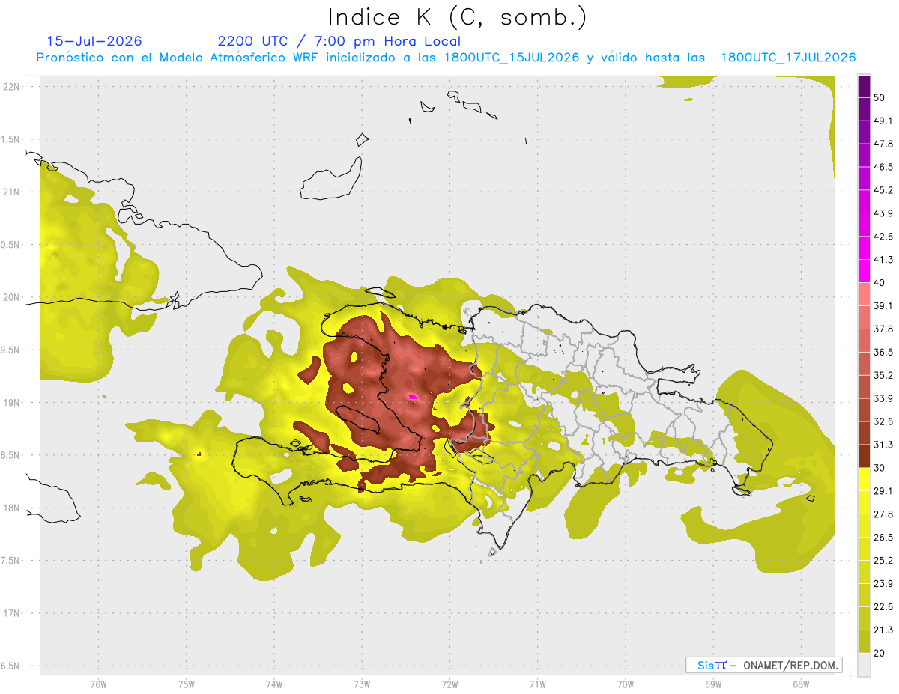Image resolution: width=899 pixels, height=694 pixels.
Task: Click the latitude label "18N"
Action: pos(12,508)
